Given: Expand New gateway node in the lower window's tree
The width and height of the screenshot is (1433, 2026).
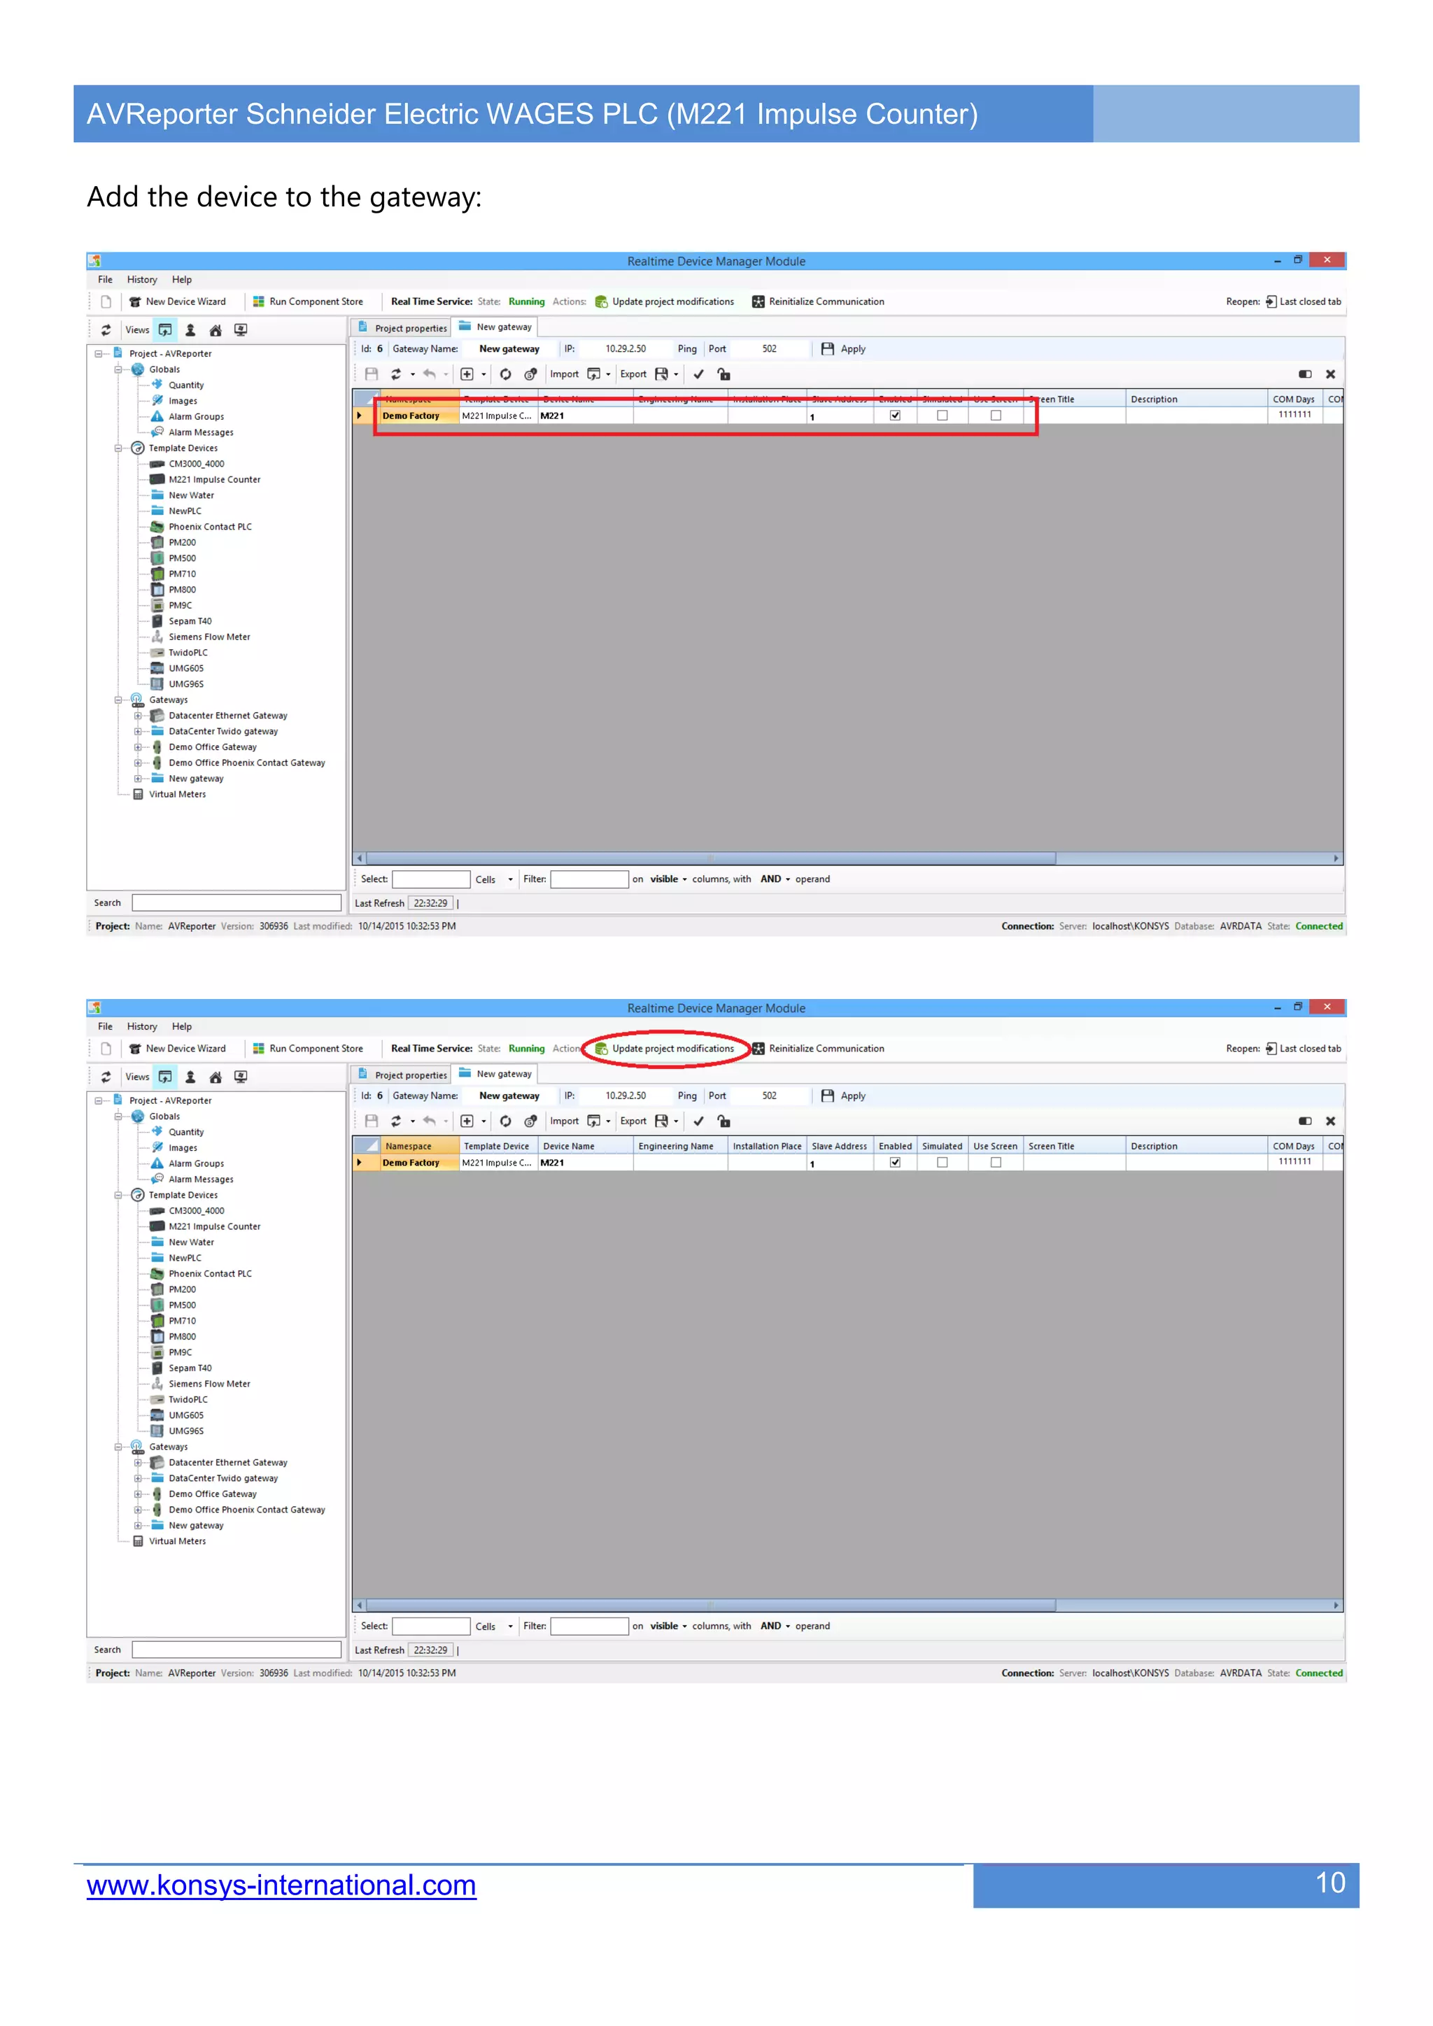Looking at the screenshot, I should [138, 1526].
